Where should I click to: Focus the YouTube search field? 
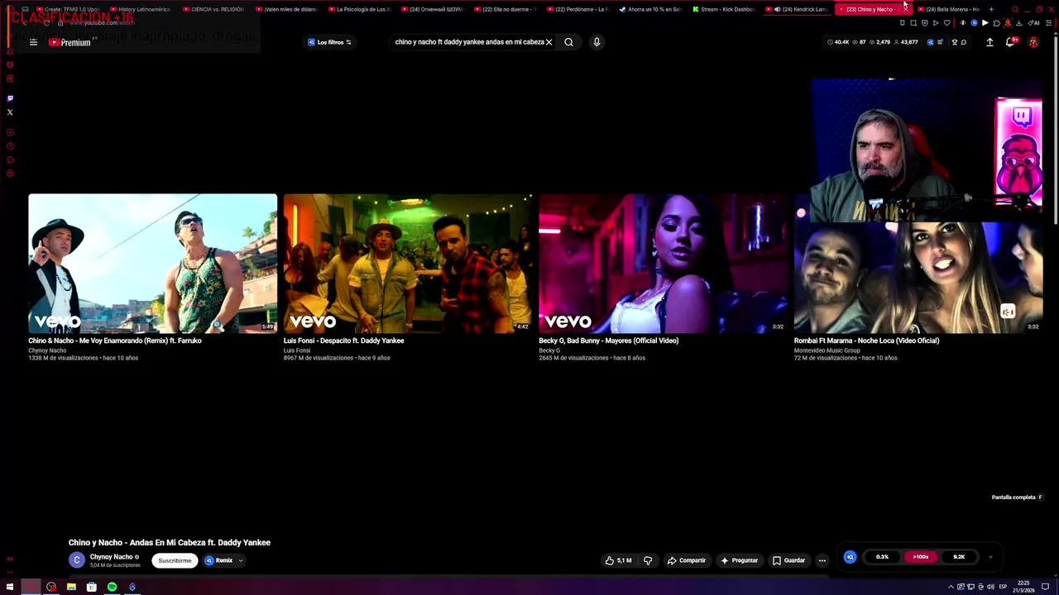(468, 42)
